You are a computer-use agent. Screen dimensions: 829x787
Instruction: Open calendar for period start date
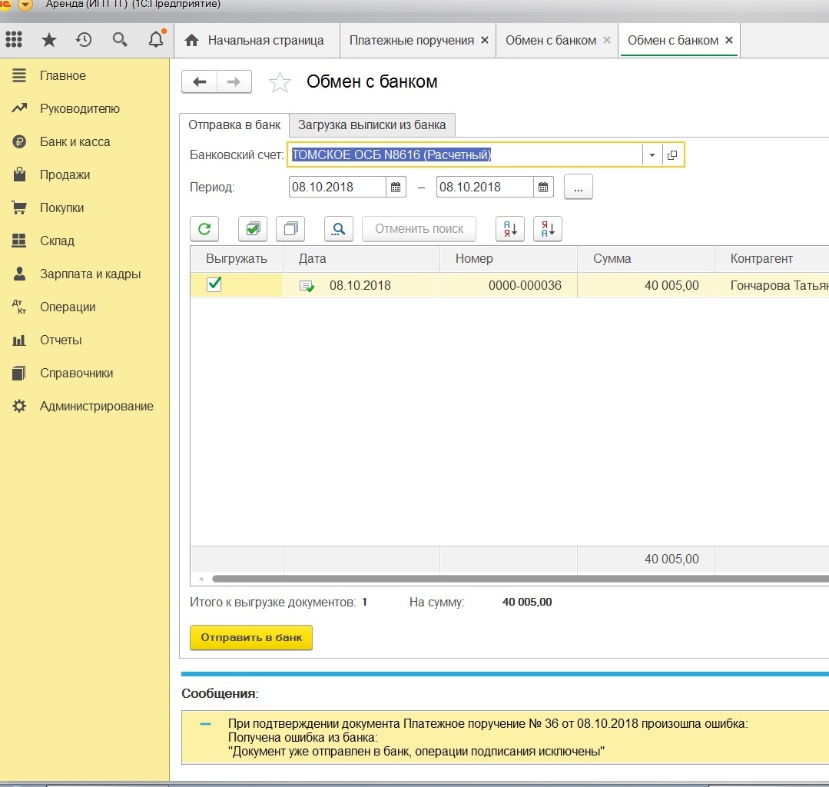pyautogui.click(x=396, y=187)
